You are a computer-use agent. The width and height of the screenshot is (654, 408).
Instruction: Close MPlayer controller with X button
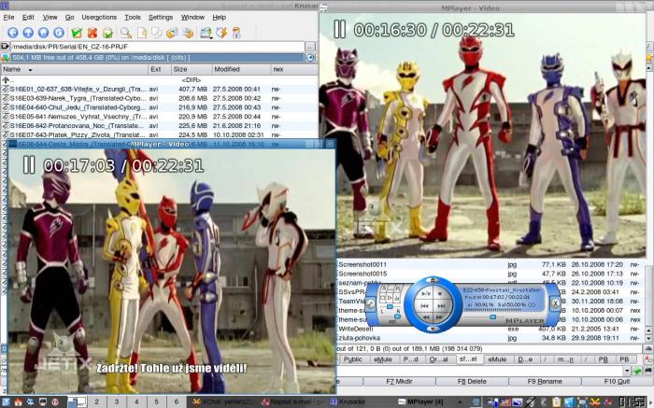tap(555, 303)
